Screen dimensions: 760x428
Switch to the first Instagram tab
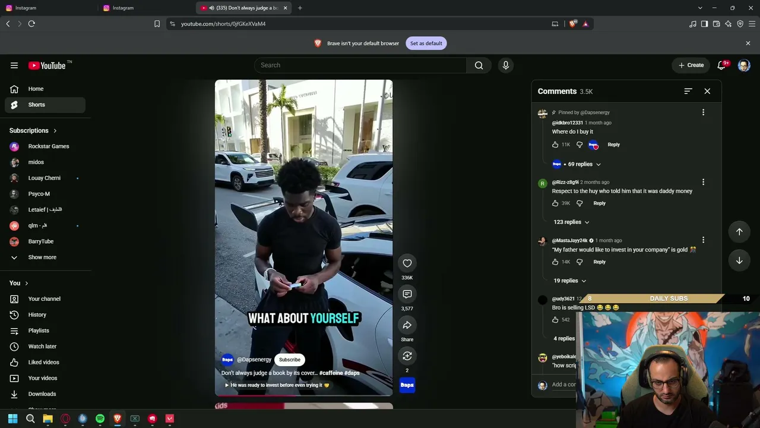[x=49, y=8]
